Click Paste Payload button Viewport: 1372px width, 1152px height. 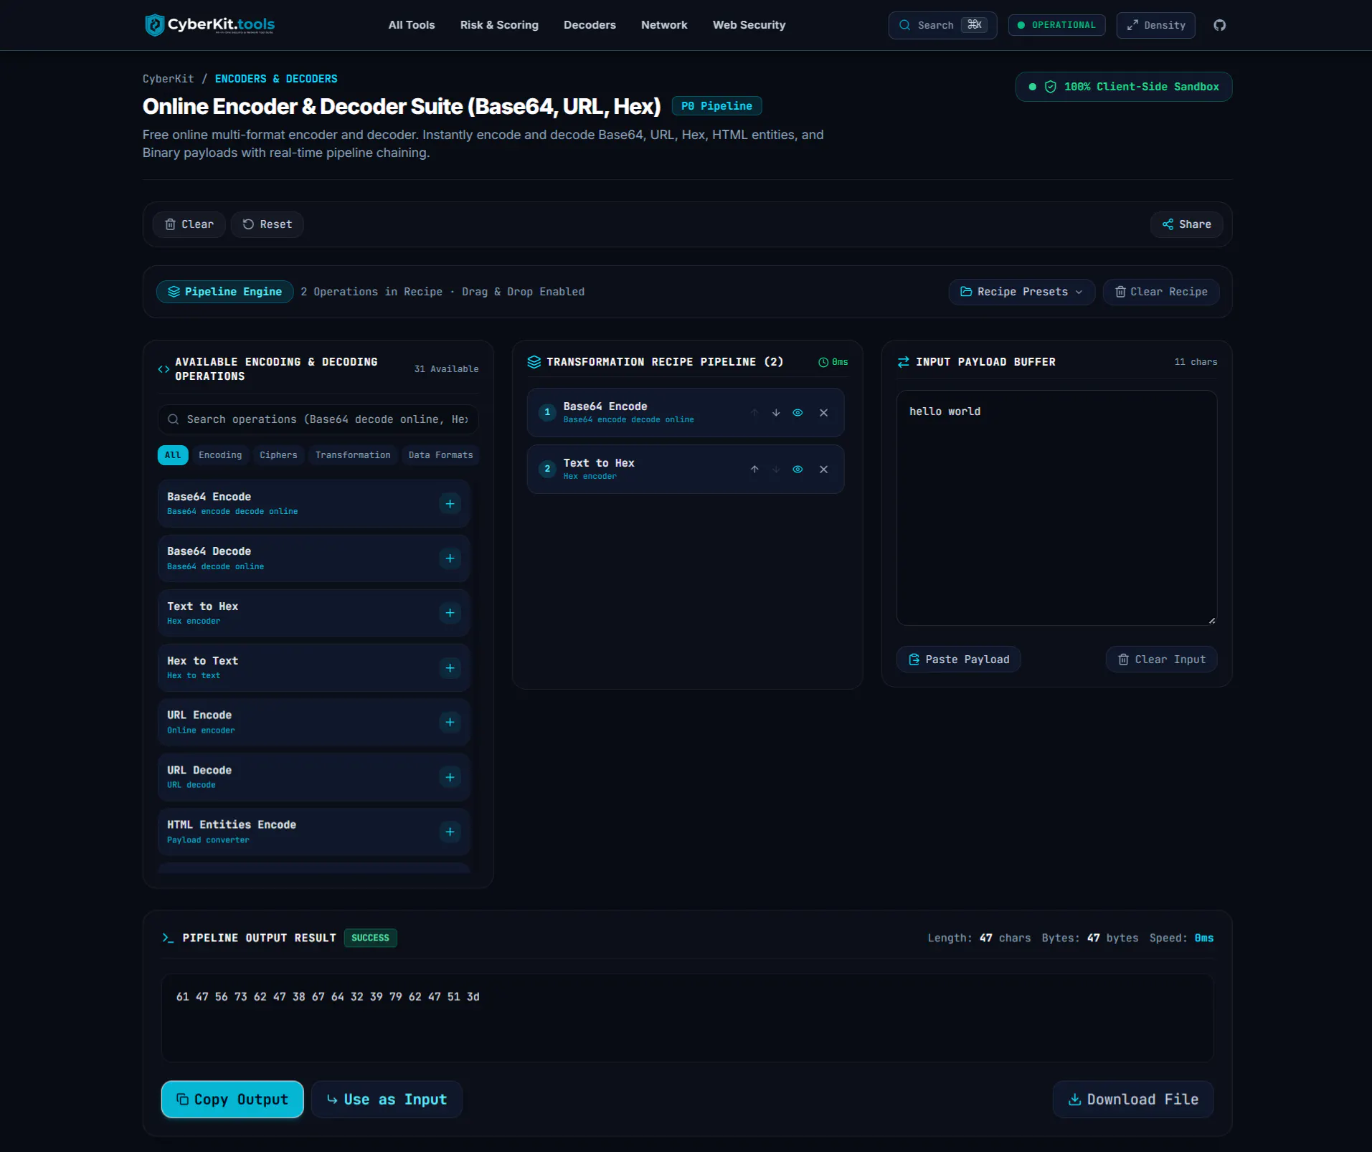(959, 660)
